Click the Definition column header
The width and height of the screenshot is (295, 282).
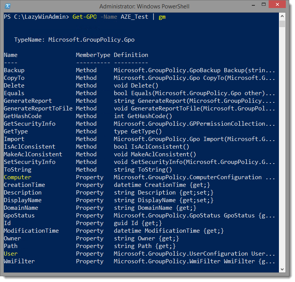tap(131, 55)
